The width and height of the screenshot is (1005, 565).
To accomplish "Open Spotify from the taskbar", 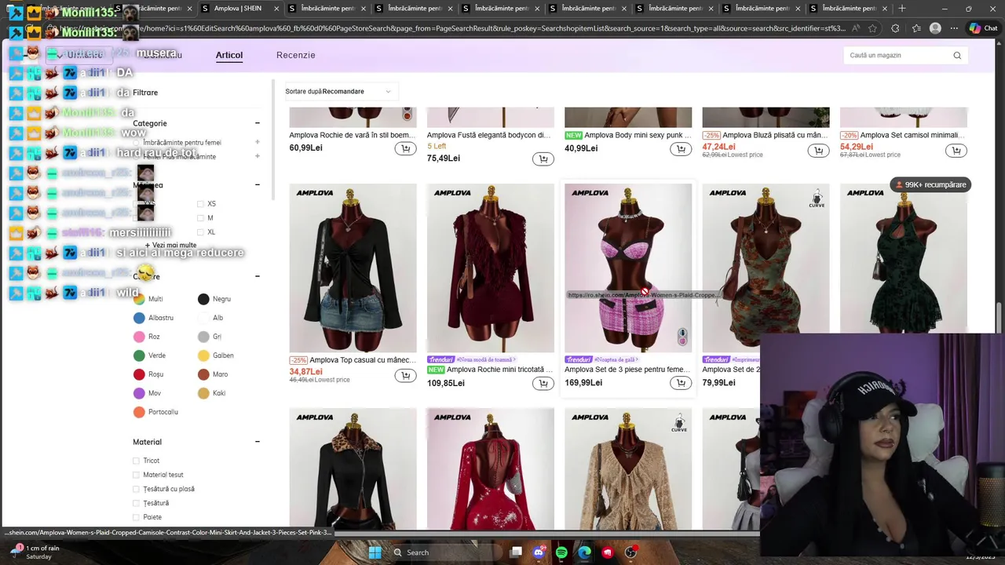I will click(x=561, y=552).
